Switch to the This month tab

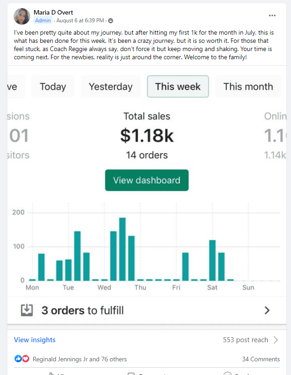tap(248, 87)
